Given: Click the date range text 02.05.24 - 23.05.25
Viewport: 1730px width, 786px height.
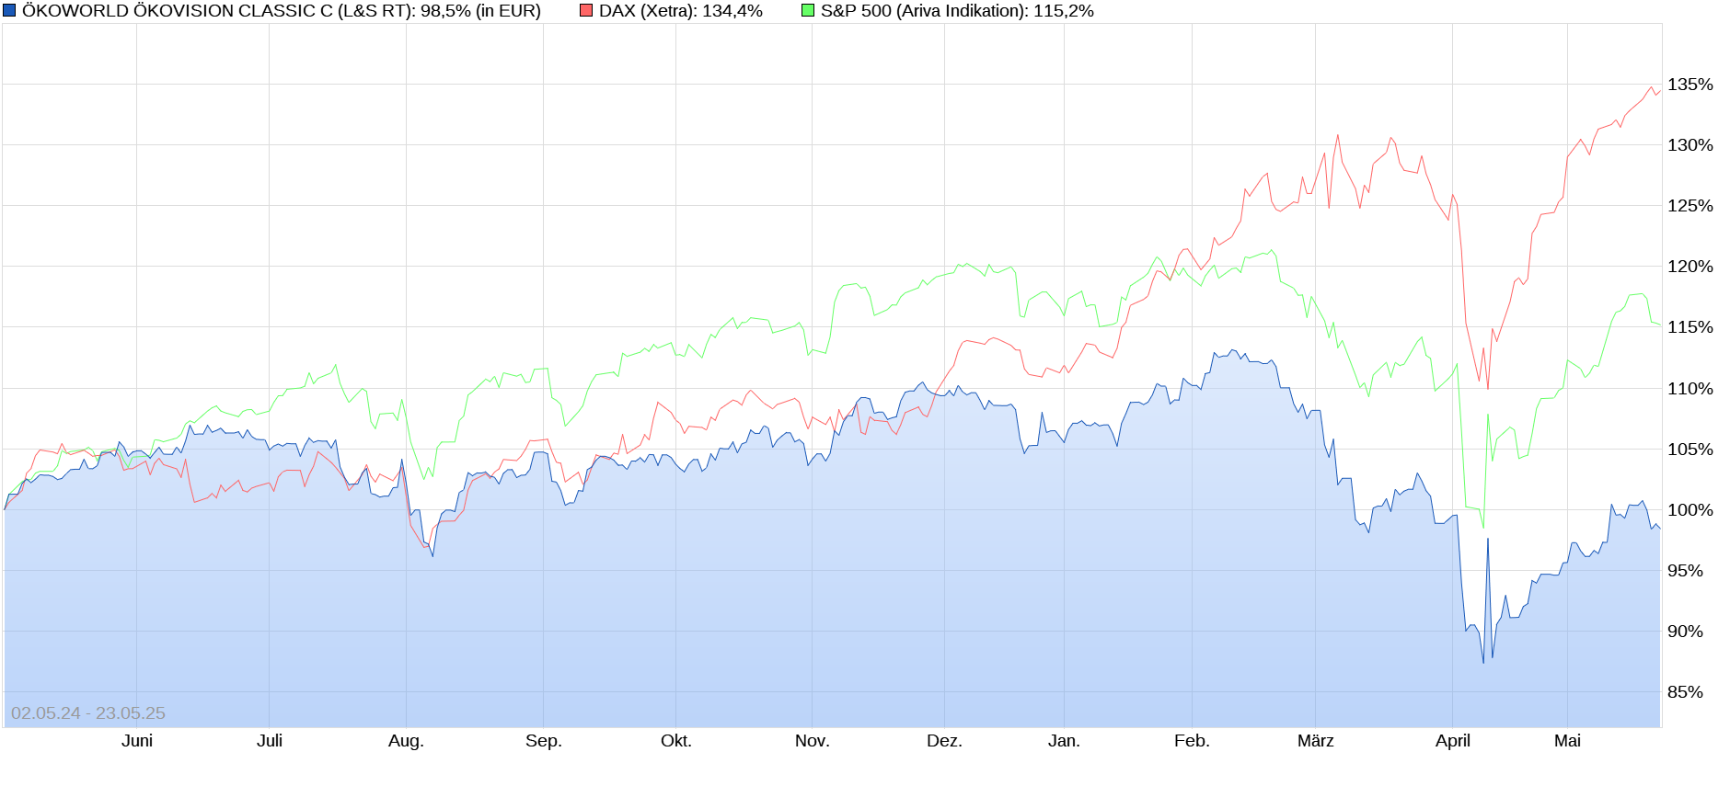Looking at the screenshot, I should [x=88, y=713].
